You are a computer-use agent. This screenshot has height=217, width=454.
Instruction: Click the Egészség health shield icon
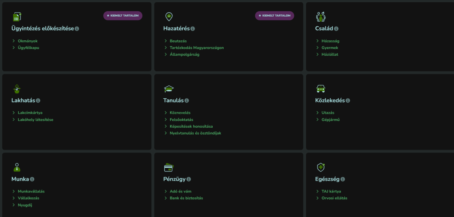(x=321, y=168)
